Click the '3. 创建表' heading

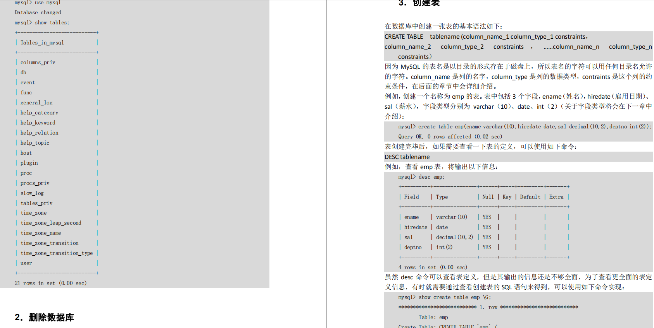click(x=419, y=3)
